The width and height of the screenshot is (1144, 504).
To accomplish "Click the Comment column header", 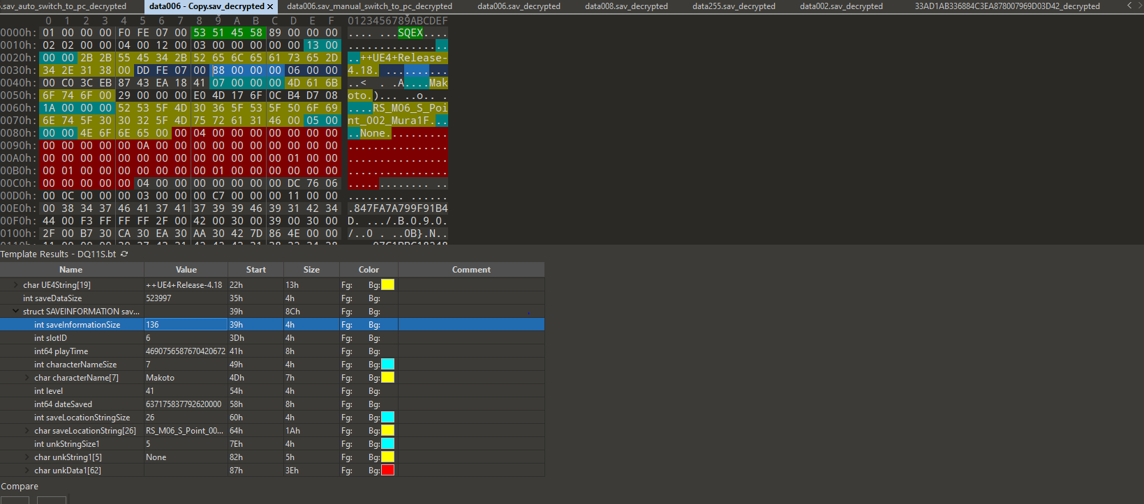I will pyautogui.click(x=471, y=270).
